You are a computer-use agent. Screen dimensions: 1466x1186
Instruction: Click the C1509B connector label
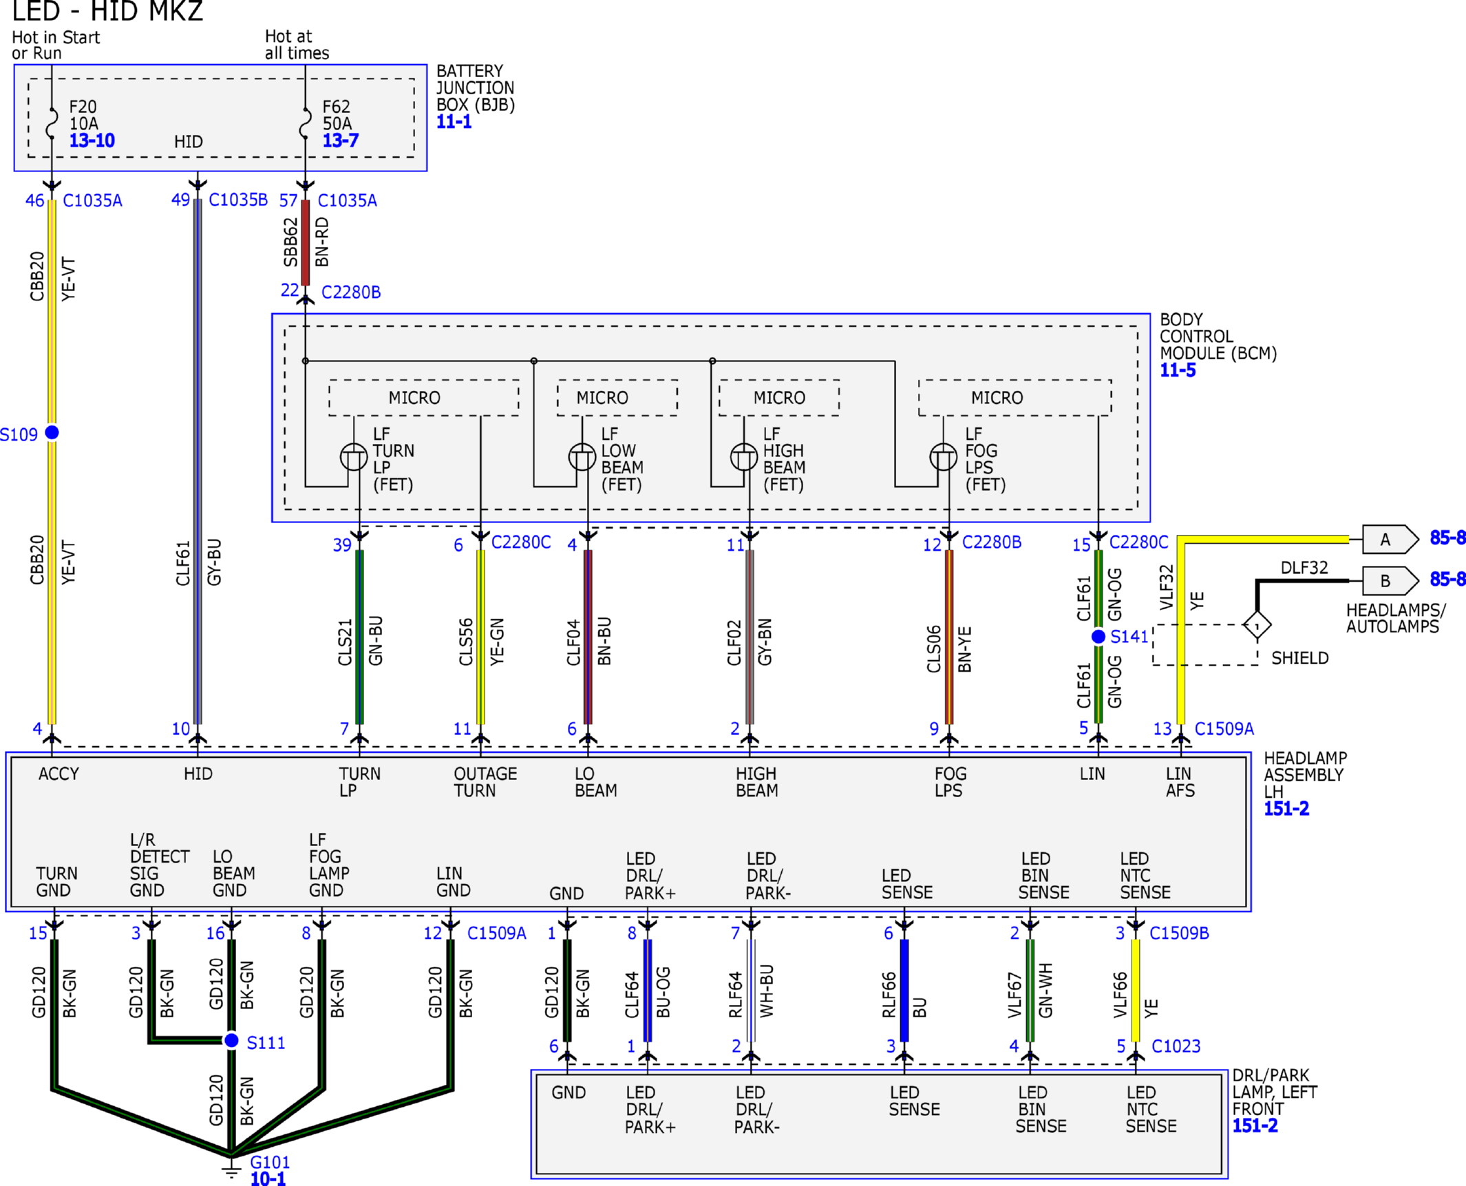tap(1179, 933)
